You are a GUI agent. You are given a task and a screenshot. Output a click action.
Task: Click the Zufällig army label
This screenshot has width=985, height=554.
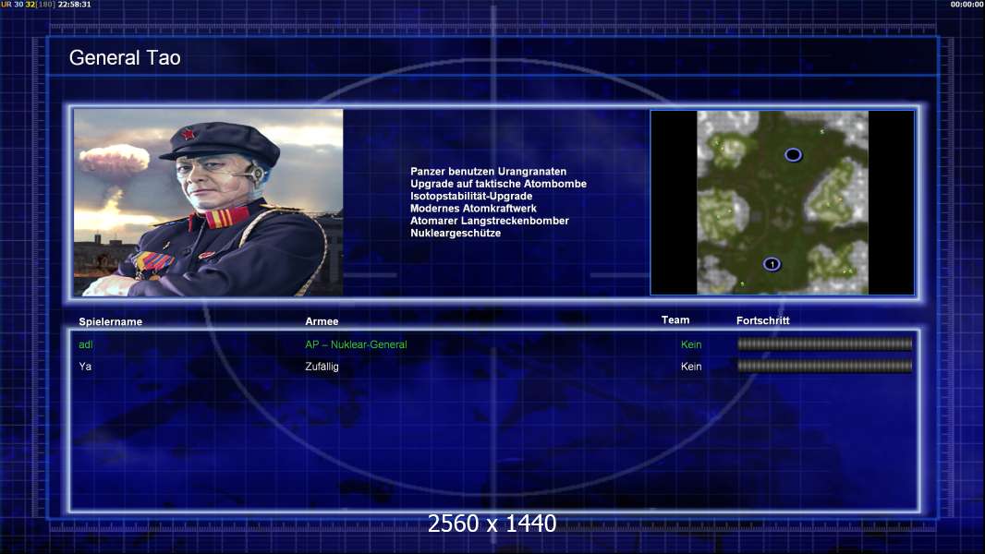(322, 367)
